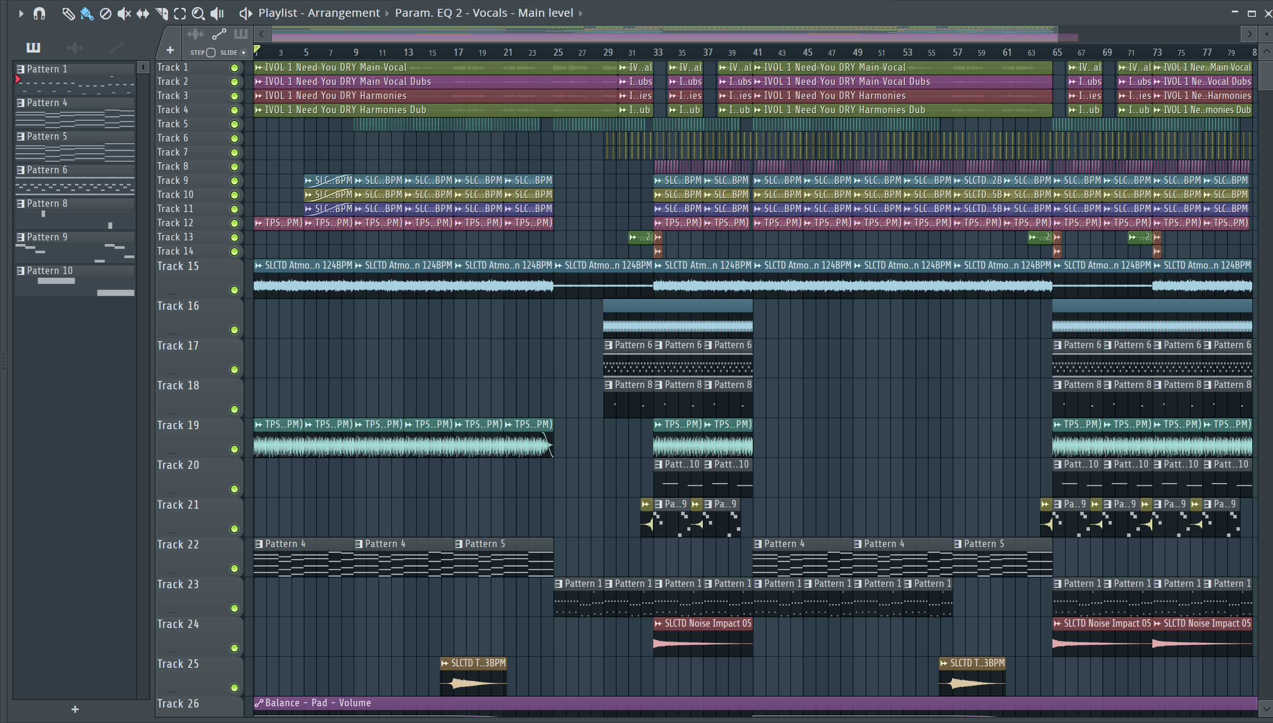1273x723 pixels.
Task: Open clip menu of first Pattern 4 on Track 22
Action: click(259, 544)
